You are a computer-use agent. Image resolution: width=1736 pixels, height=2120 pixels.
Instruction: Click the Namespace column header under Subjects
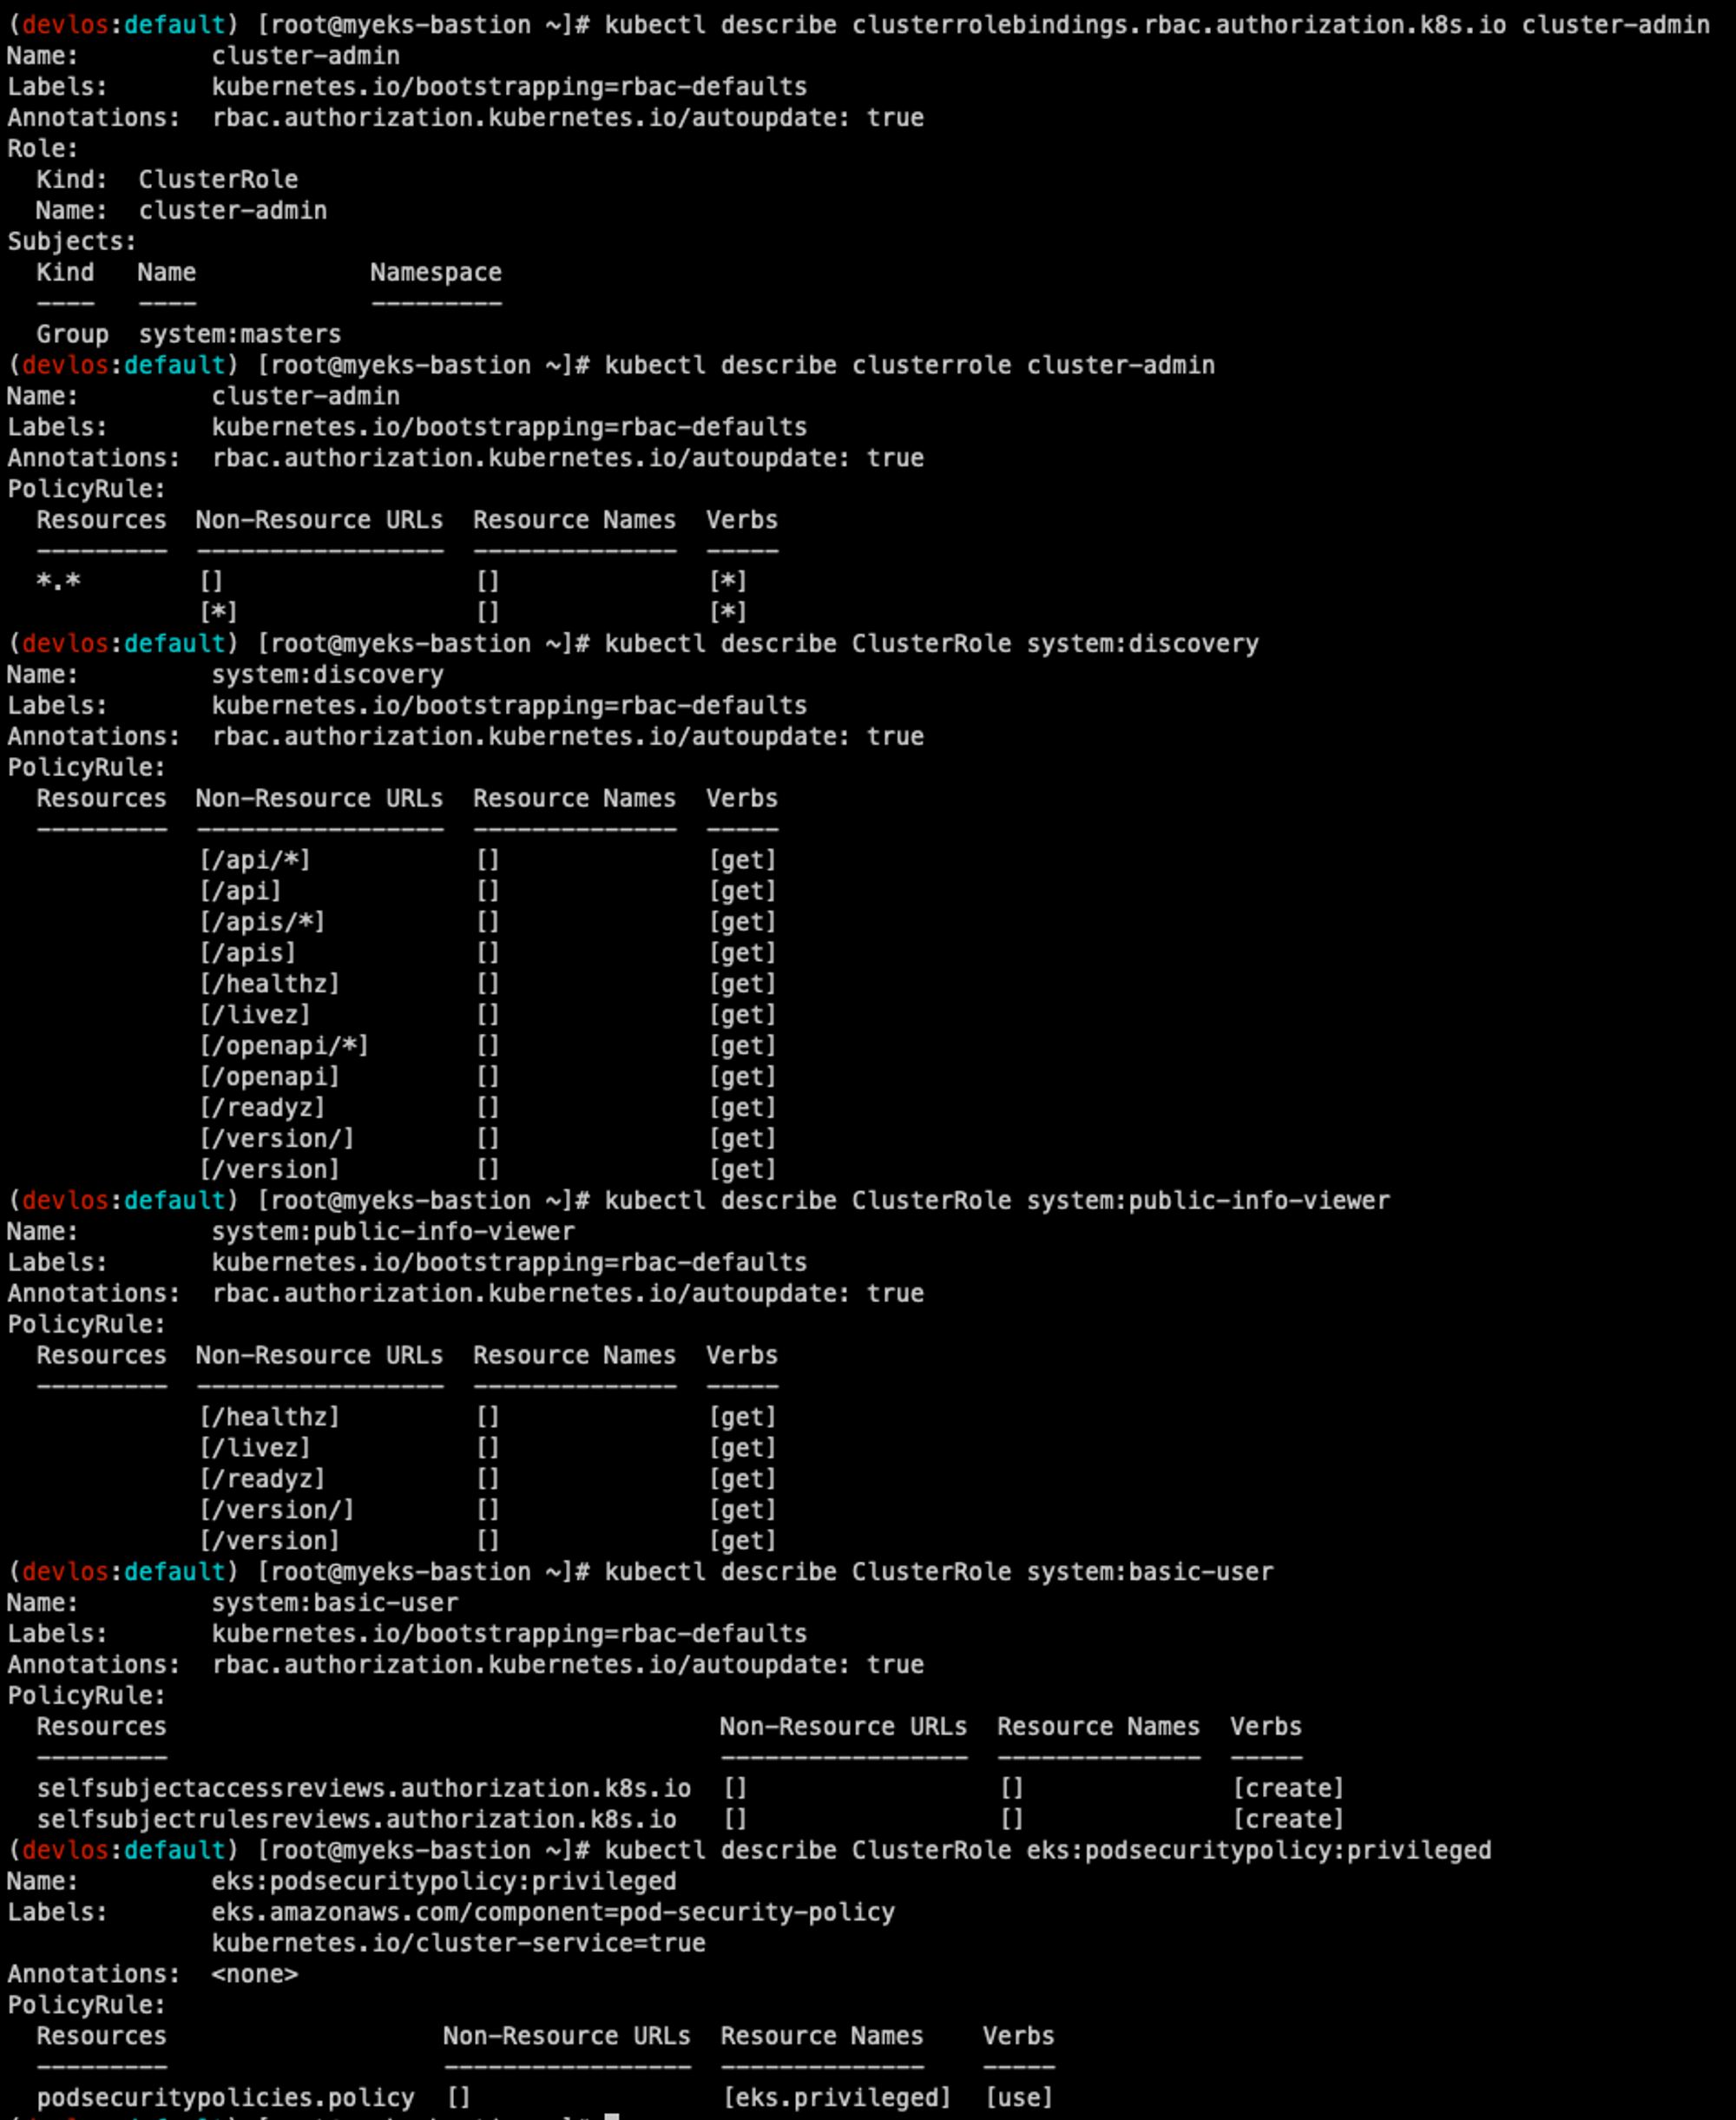pos(435,272)
